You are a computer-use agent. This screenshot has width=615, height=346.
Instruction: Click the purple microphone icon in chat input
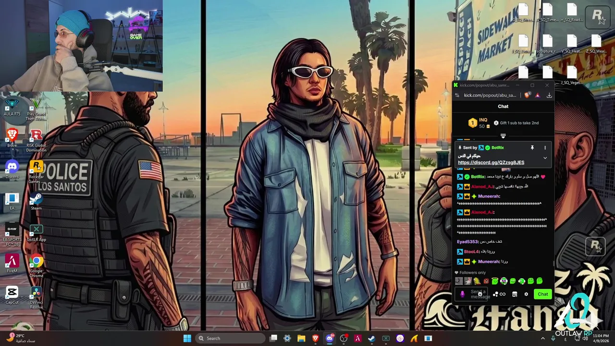click(x=463, y=294)
